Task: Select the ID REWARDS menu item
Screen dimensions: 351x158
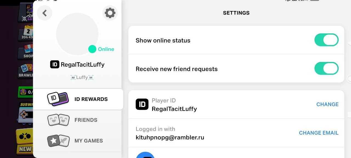Action: [x=91, y=99]
